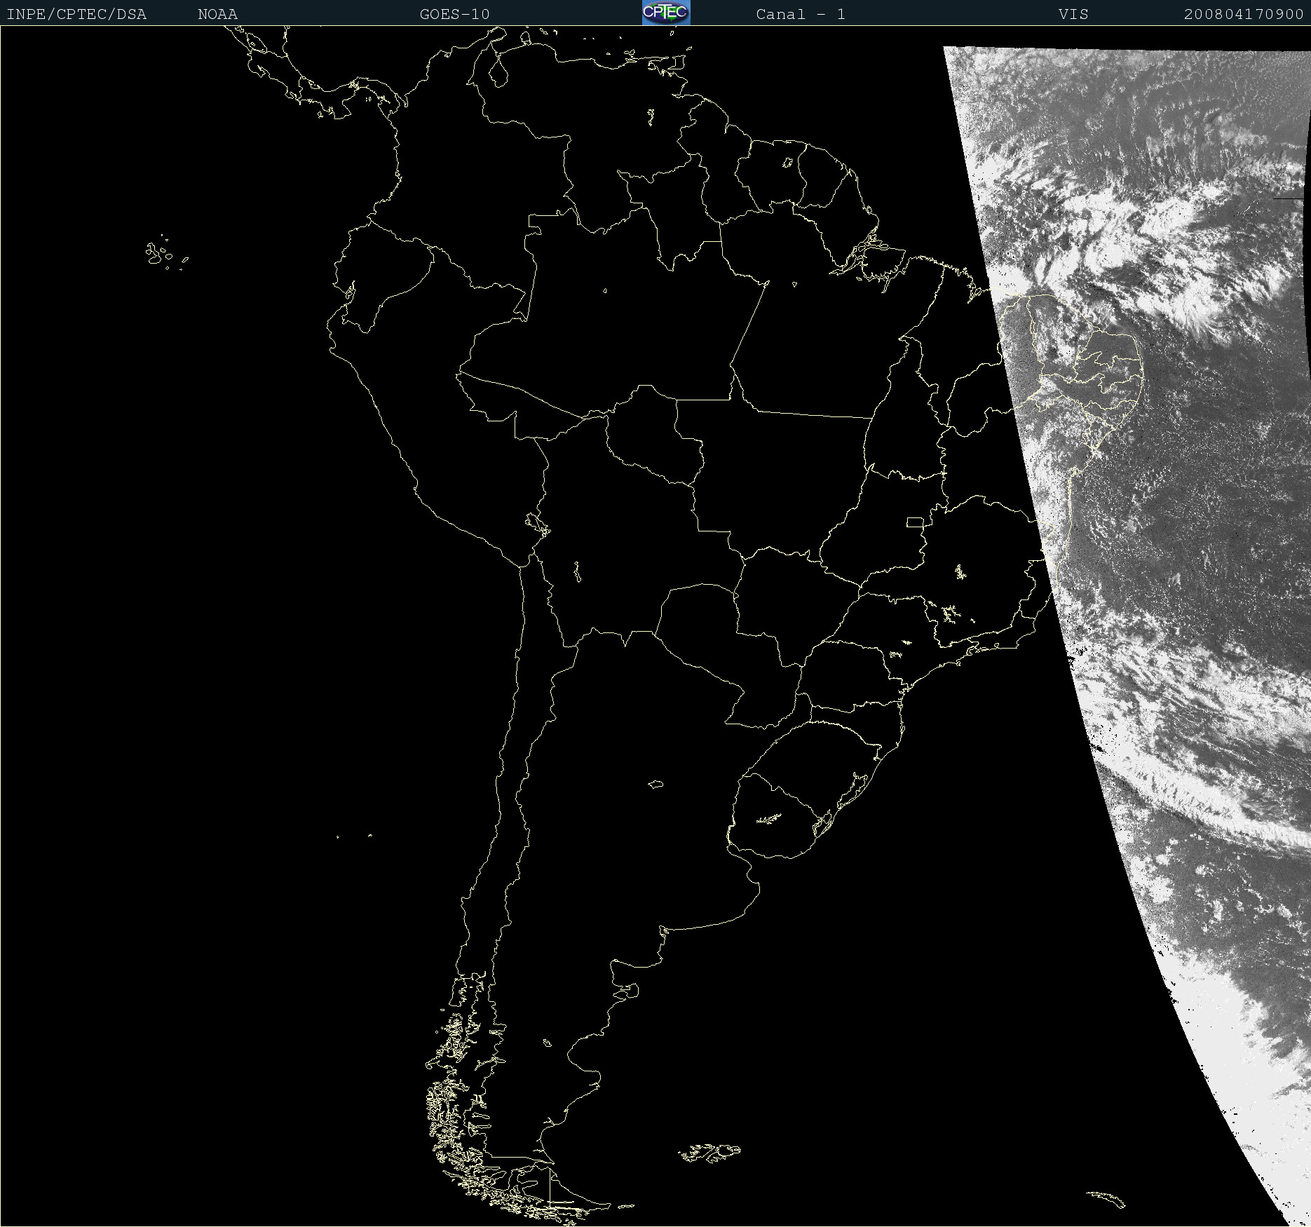Image resolution: width=1311 pixels, height=1227 pixels.
Task: Click the CPTEC logo in header
Action: click(666, 13)
